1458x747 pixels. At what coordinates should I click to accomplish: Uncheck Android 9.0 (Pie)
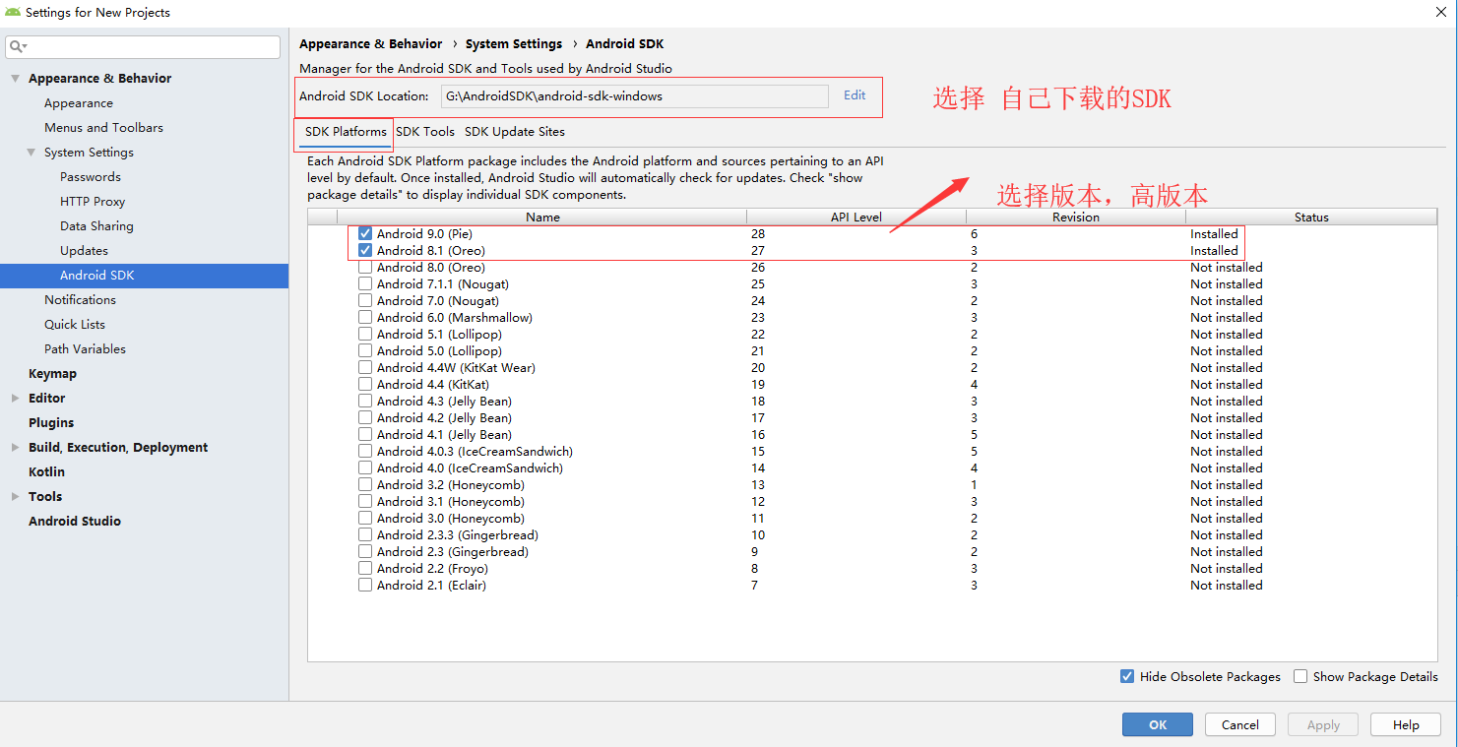(x=365, y=233)
